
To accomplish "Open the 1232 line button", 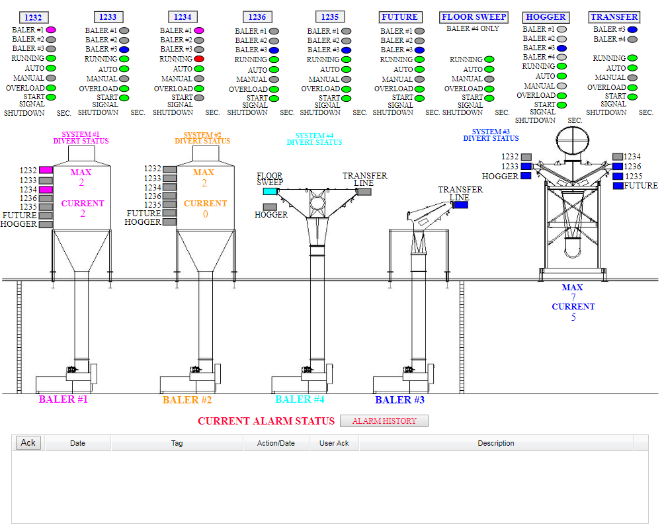I will (34, 17).
